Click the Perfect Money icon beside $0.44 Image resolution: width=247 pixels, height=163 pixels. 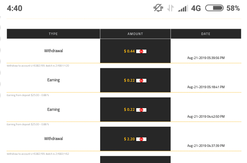141,51
